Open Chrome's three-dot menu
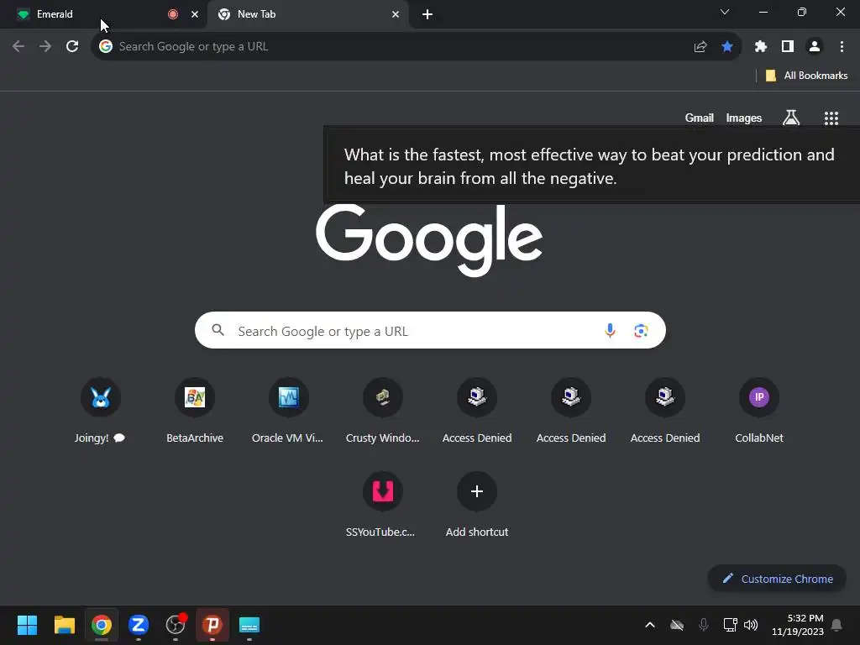 point(842,47)
